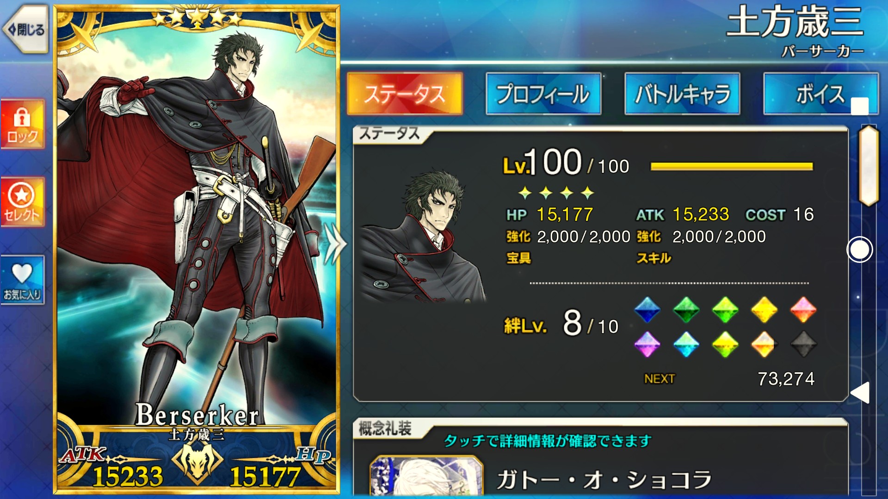Click the scrollbar thumb handle at top
This screenshot has height=499, width=888.
[x=869, y=165]
